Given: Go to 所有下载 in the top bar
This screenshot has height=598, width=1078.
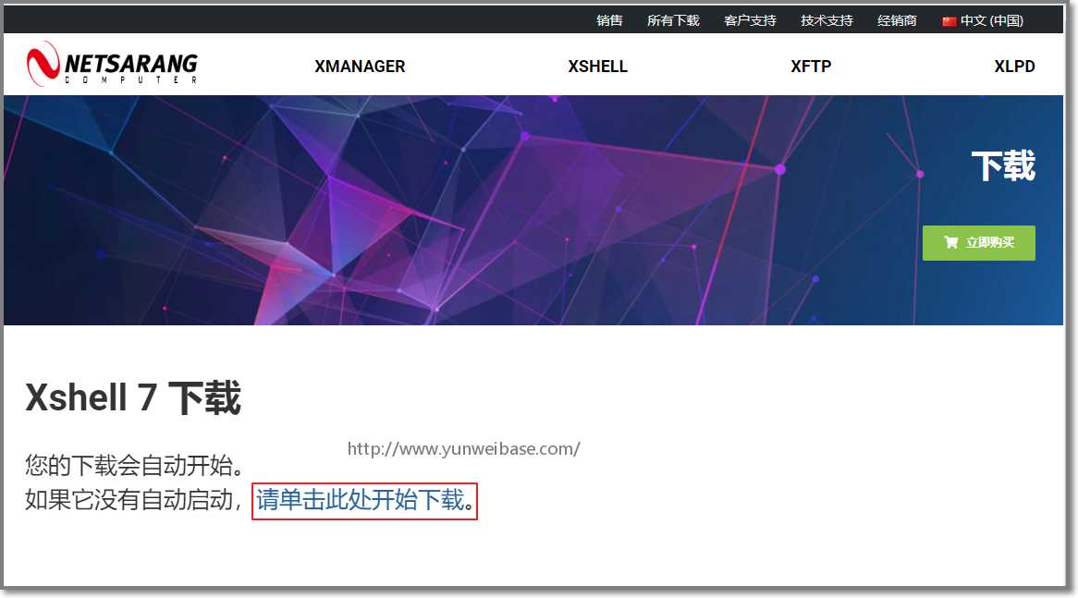Looking at the screenshot, I should click(x=673, y=20).
